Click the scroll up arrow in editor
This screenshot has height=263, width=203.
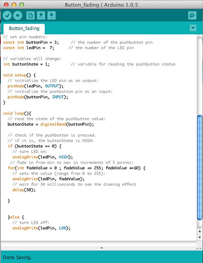(x=200, y=231)
